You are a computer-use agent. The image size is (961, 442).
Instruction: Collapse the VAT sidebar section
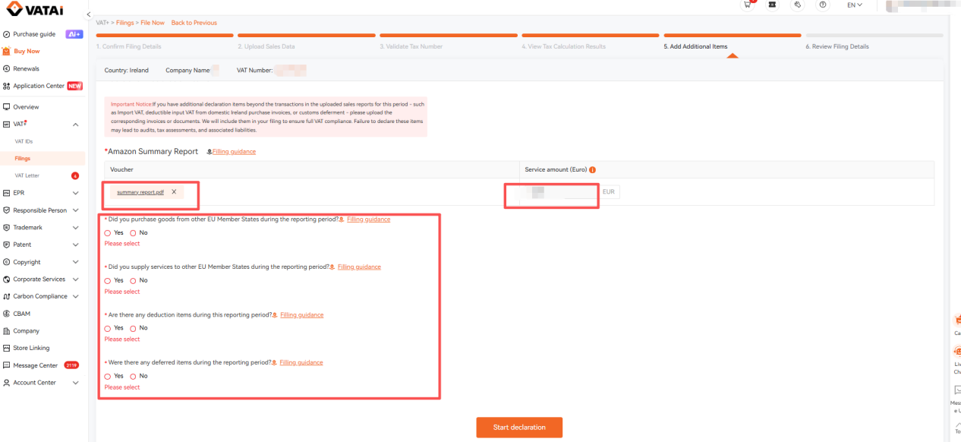click(75, 125)
